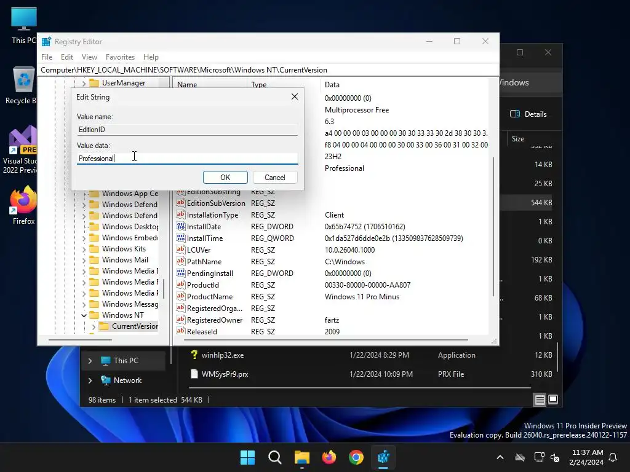The width and height of the screenshot is (630, 472).
Task: Click the ProductName string value icon
Action: click(x=181, y=296)
